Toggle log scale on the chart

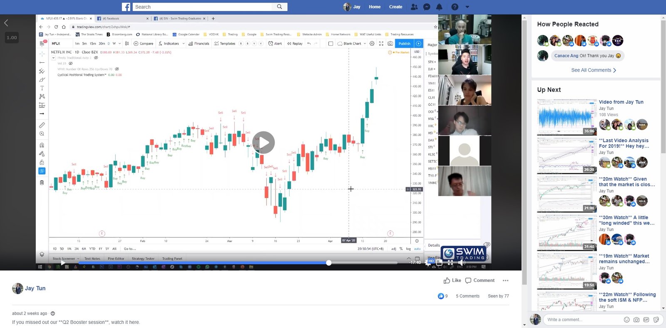point(408,249)
